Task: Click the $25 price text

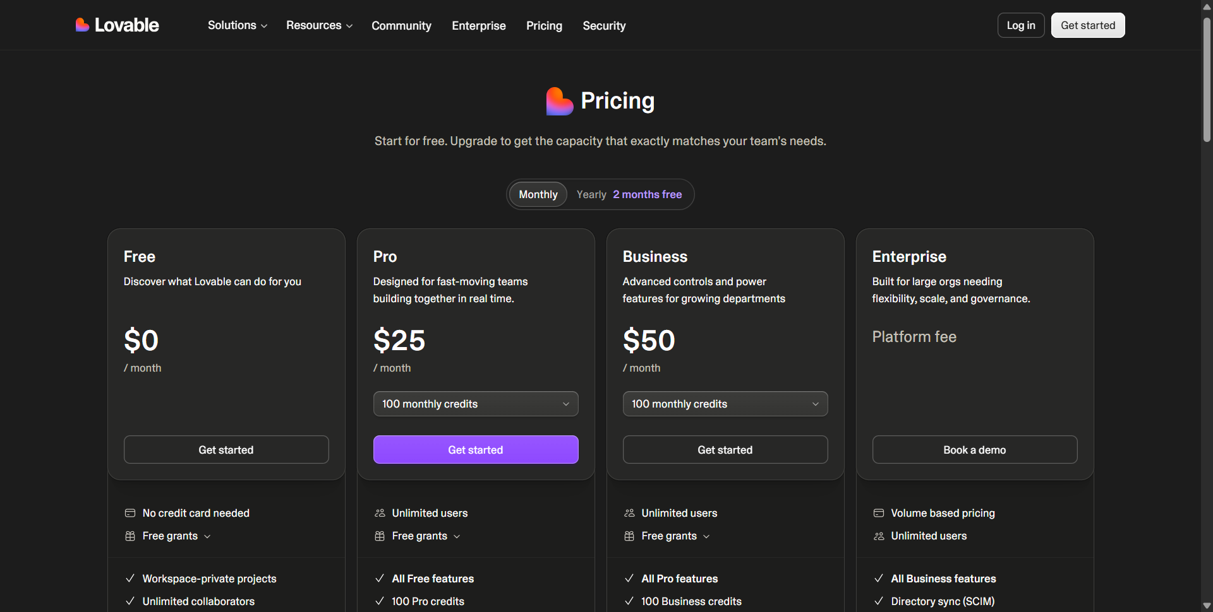Action: click(x=399, y=341)
